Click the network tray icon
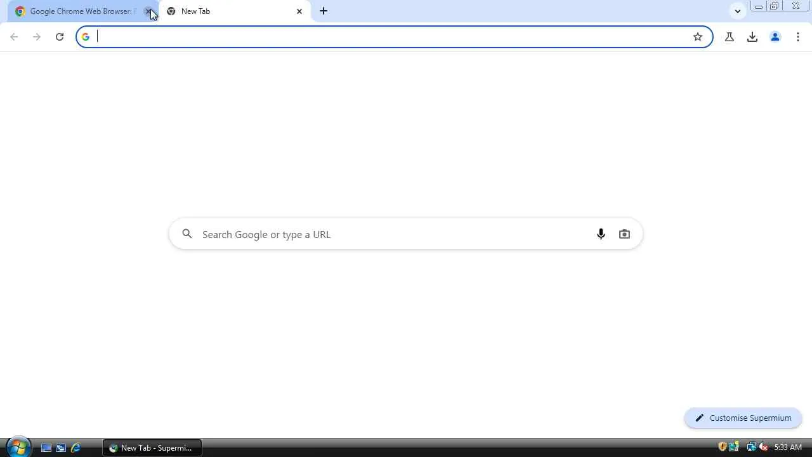The height and width of the screenshot is (457, 812). click(x=751, y=447)
